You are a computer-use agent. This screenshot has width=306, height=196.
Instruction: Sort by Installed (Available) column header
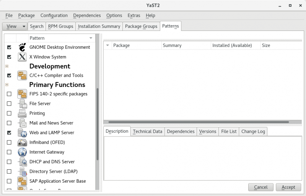tap(236, 45)
